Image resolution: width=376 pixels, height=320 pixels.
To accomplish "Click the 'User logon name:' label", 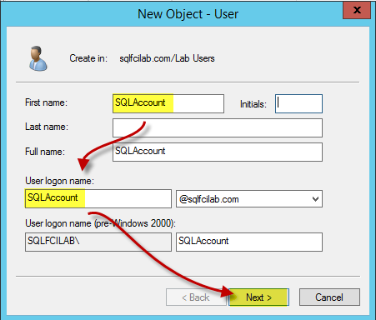I will coord(59,181).
